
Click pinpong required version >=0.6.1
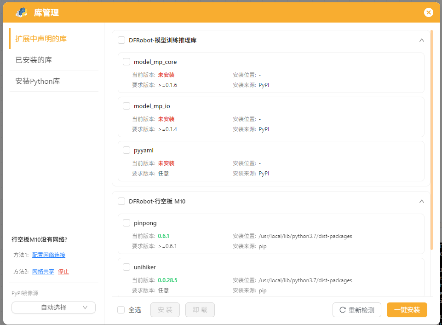(168, 246)
